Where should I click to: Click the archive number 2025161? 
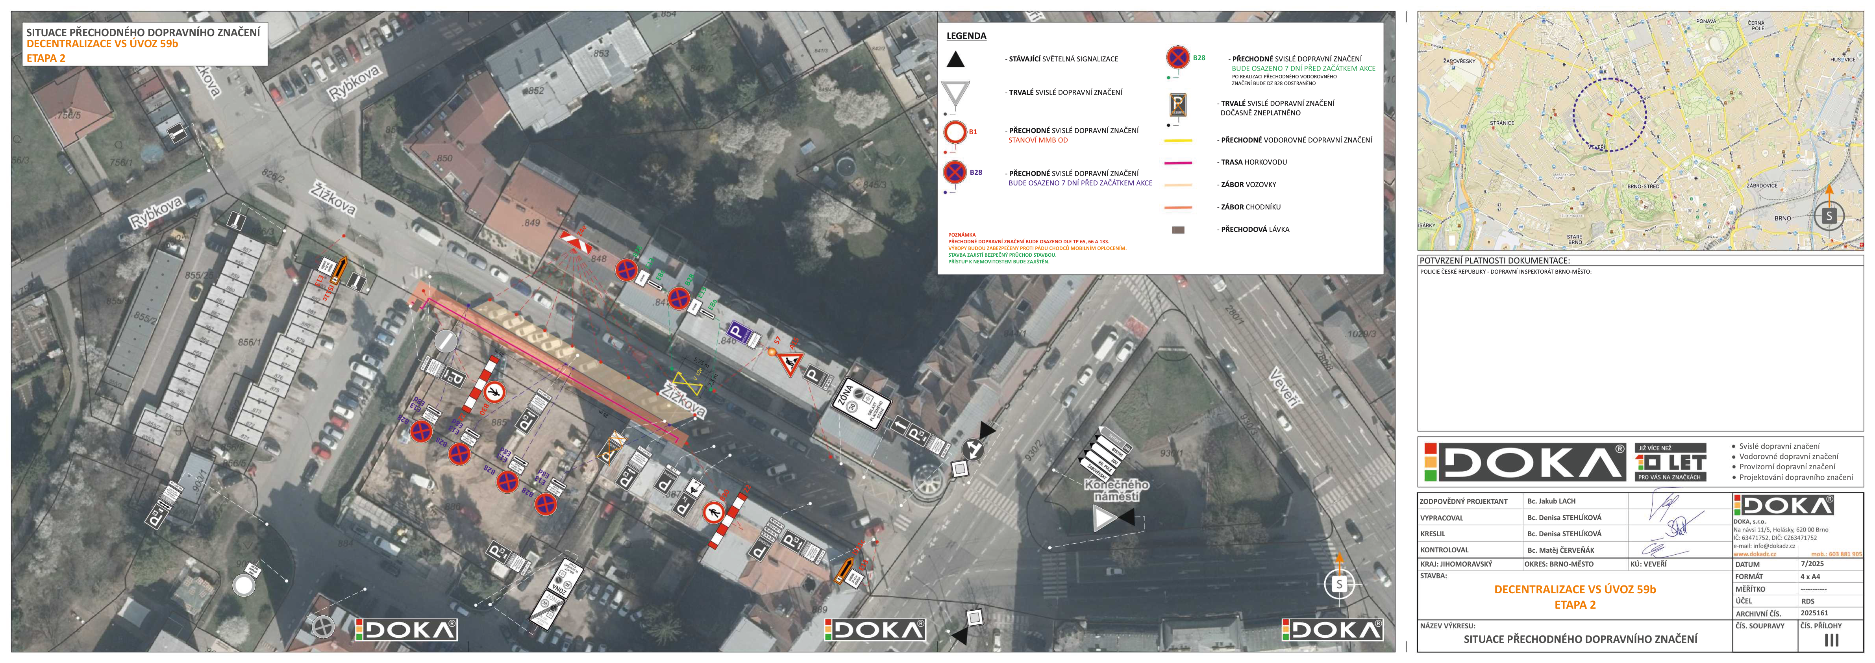tap(1814, 613)
